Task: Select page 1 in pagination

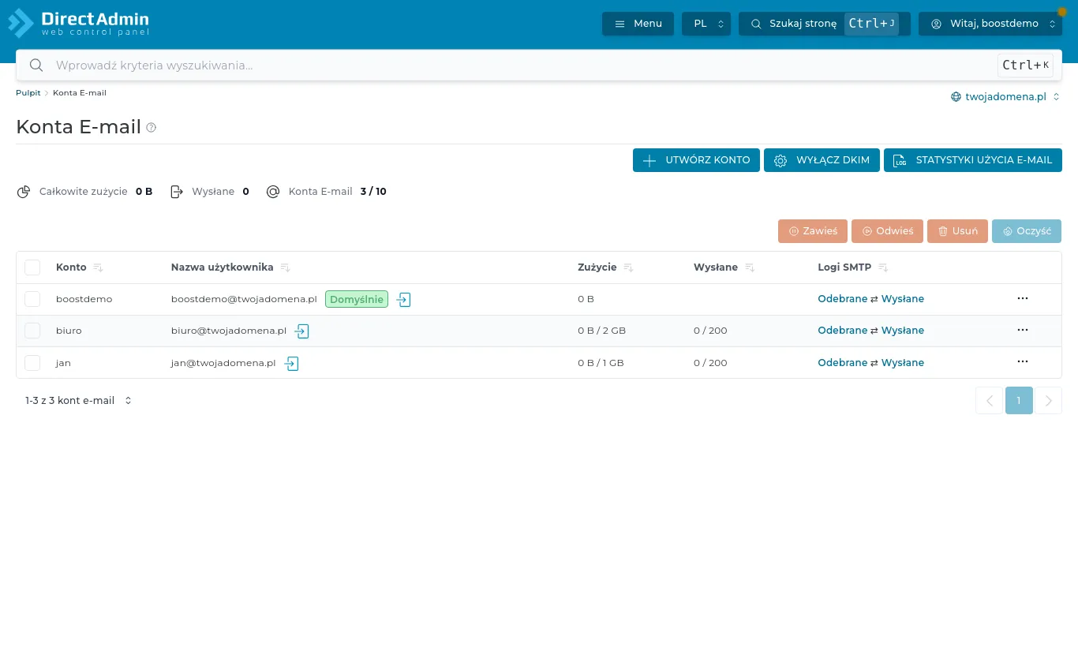Action: pyautogui.click(x=1019, y=401)
